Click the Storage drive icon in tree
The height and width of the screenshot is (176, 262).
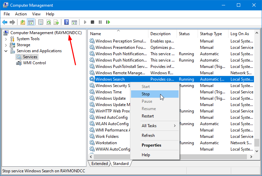click(x=12, y=45)
